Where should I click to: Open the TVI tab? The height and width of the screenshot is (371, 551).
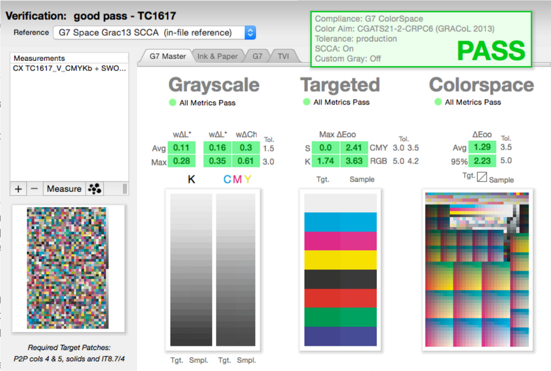283,56
